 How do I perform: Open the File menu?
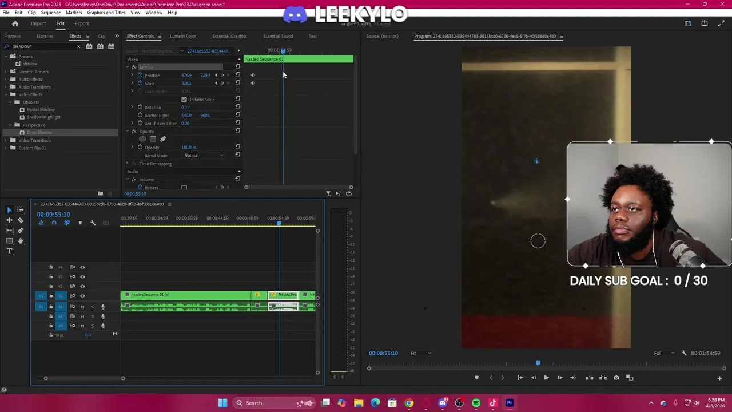coord(6,13)
